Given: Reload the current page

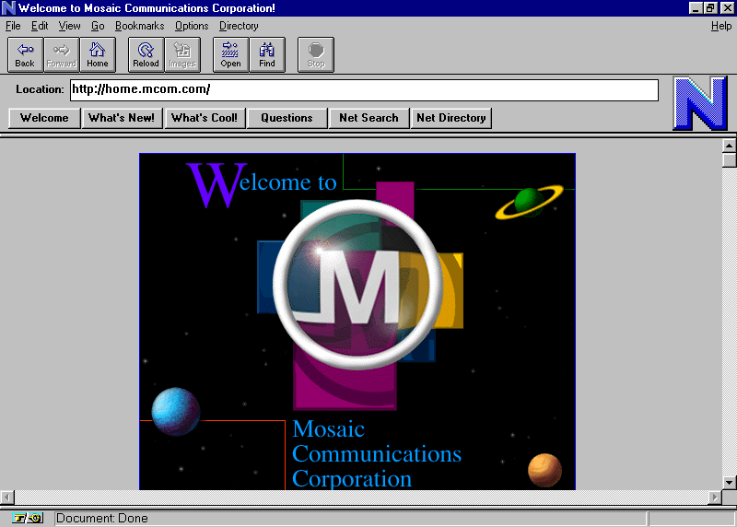Looking at the screenshot, I should (146, 55).
